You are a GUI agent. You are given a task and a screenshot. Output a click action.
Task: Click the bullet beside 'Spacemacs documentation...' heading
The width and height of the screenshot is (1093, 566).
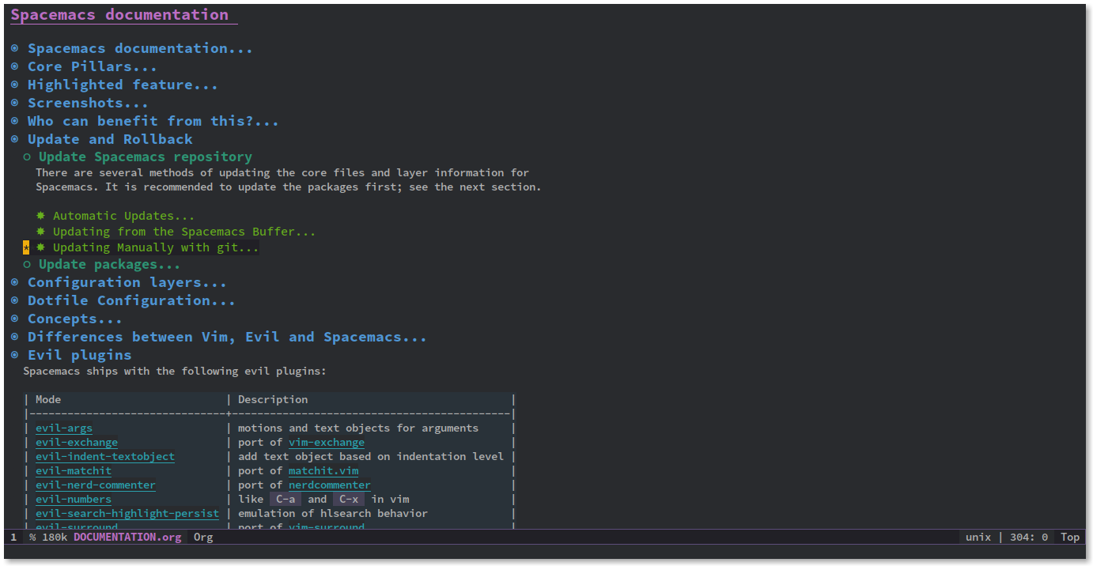[14, 48]
